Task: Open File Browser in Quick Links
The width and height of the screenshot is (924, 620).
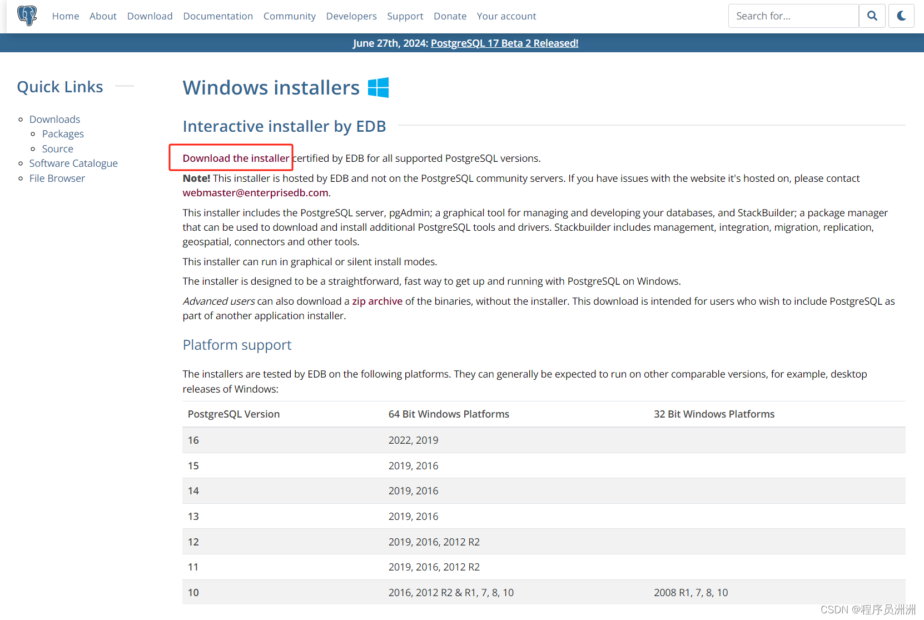Action: [57, 178]
